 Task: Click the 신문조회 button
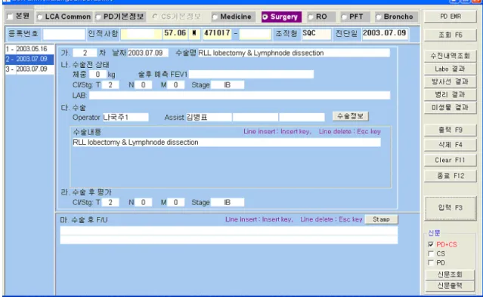[450, 274]
